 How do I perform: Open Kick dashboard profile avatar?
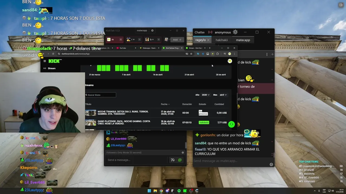pos(230,61)
